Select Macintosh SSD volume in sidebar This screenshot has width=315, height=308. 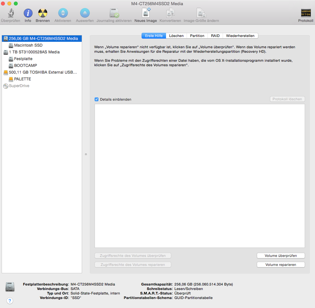tap(28, 45)
